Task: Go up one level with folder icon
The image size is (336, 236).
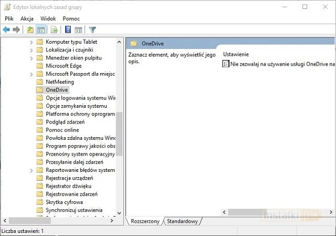Action: coord(30,29)
